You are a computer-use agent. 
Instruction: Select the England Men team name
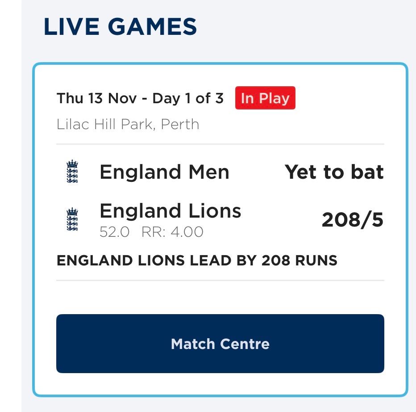[x=164, y=172]
